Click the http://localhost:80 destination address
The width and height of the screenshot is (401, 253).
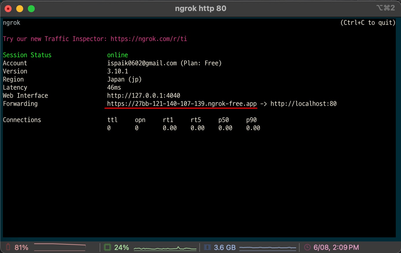(x=304, y=104)
